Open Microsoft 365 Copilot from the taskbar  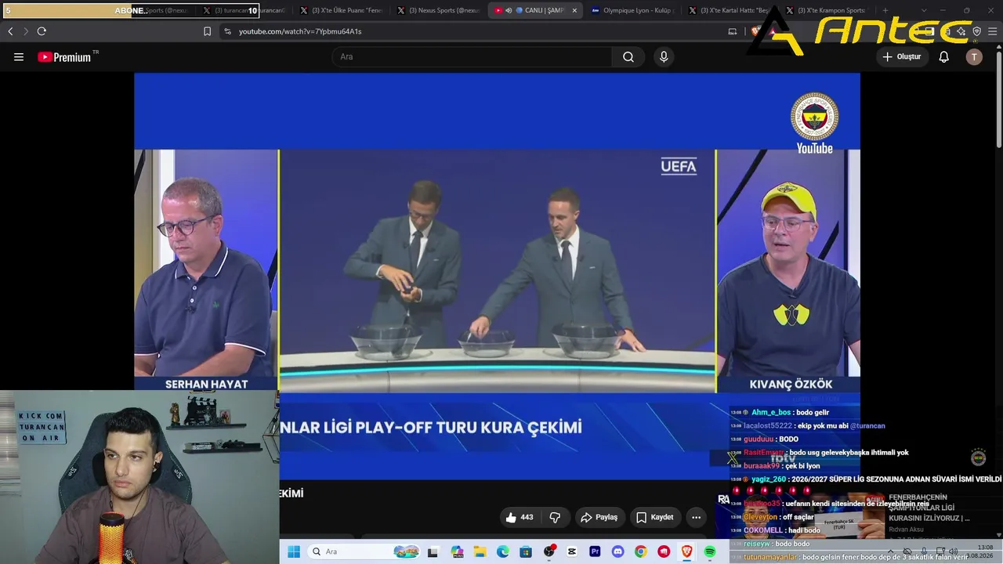coord(457,551)
